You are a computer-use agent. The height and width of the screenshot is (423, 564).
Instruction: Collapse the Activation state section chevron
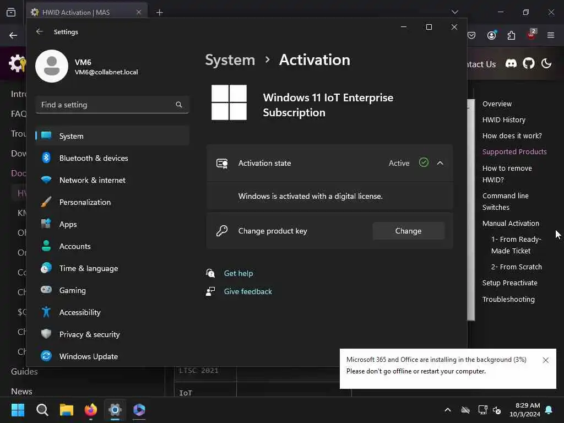pyautogui.click(x=440, y=163)
